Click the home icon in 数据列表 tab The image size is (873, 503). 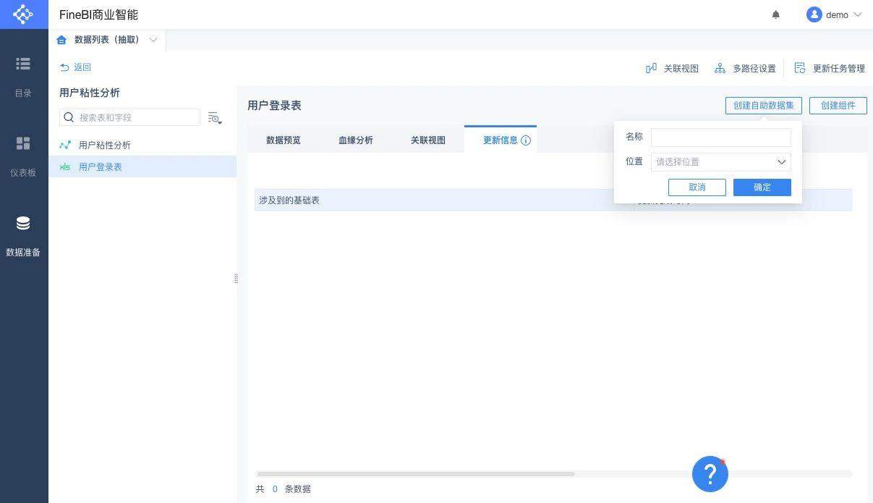(x=61, y=40)
